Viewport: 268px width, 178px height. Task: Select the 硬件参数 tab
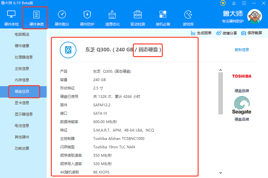point(36,18)
